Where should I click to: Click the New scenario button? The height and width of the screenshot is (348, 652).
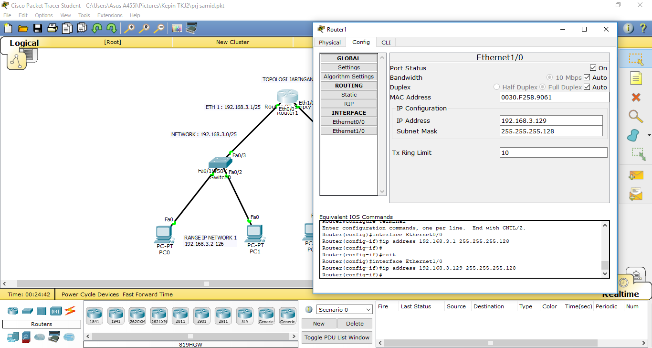point(319,324)
